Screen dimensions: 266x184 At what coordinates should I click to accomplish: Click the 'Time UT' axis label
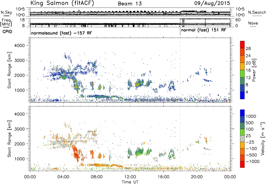[x=130, y=182]
